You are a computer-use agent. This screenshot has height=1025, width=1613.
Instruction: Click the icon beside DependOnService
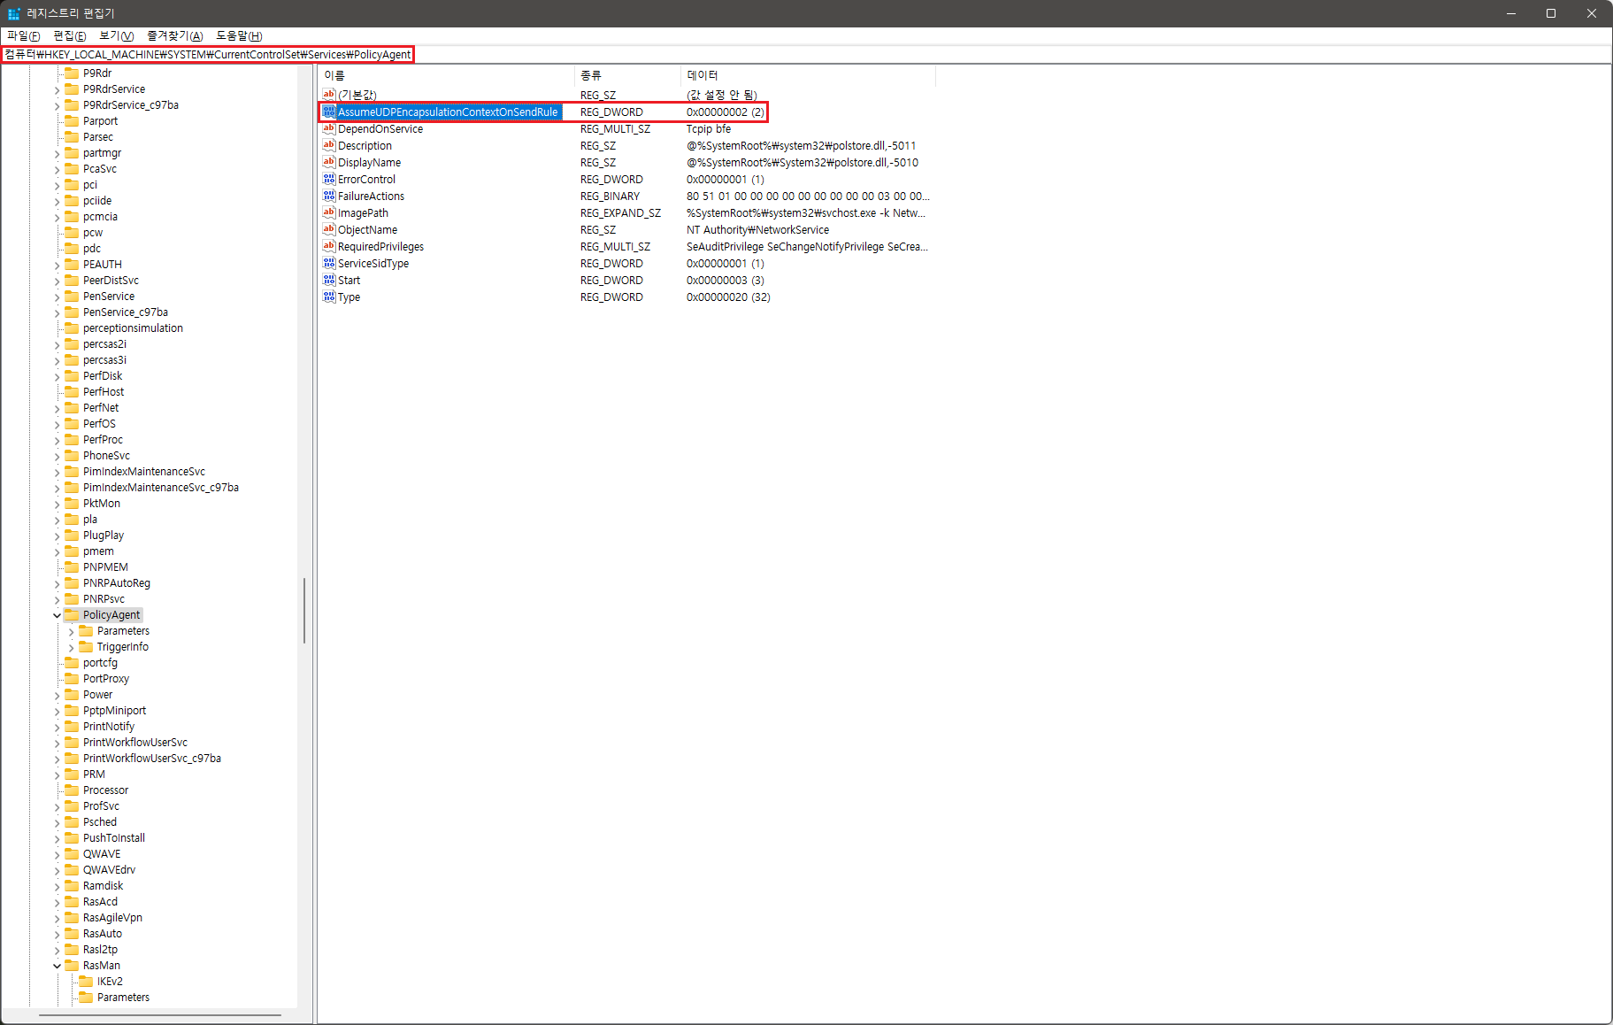[329, 128]
